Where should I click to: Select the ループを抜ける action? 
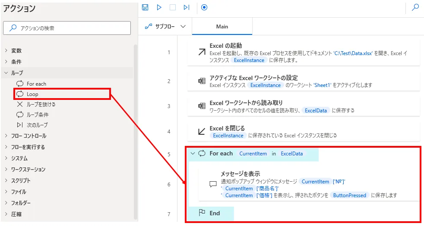pos(41,104)
